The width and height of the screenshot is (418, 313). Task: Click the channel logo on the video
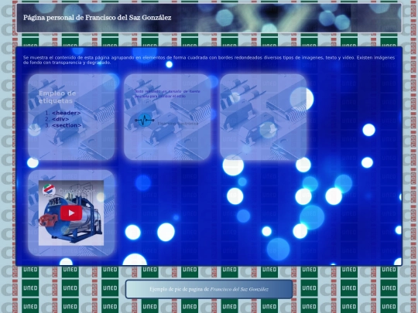[49, 190]
